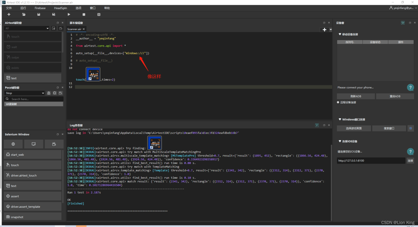Open the HeadSpin menu

61,8
